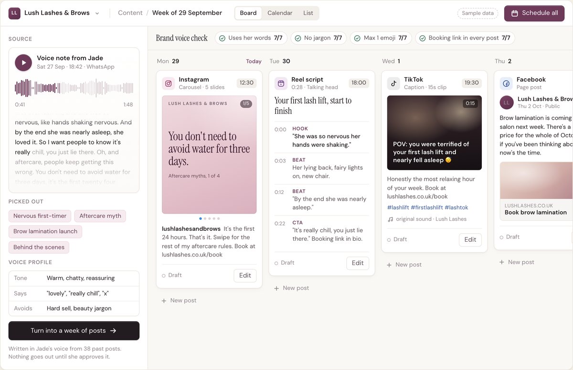Click the Draft status on Instagram post
Image resolution: width=573 pixels, height=370 pixels.
[x=172, y=276]
